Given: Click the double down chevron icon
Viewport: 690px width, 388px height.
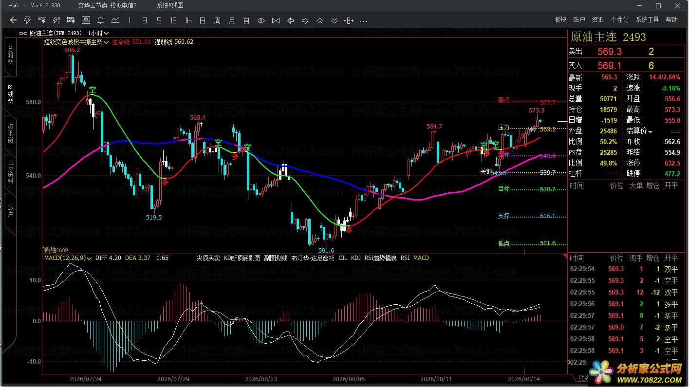Looking at the screenshot, I should [335, 20].
